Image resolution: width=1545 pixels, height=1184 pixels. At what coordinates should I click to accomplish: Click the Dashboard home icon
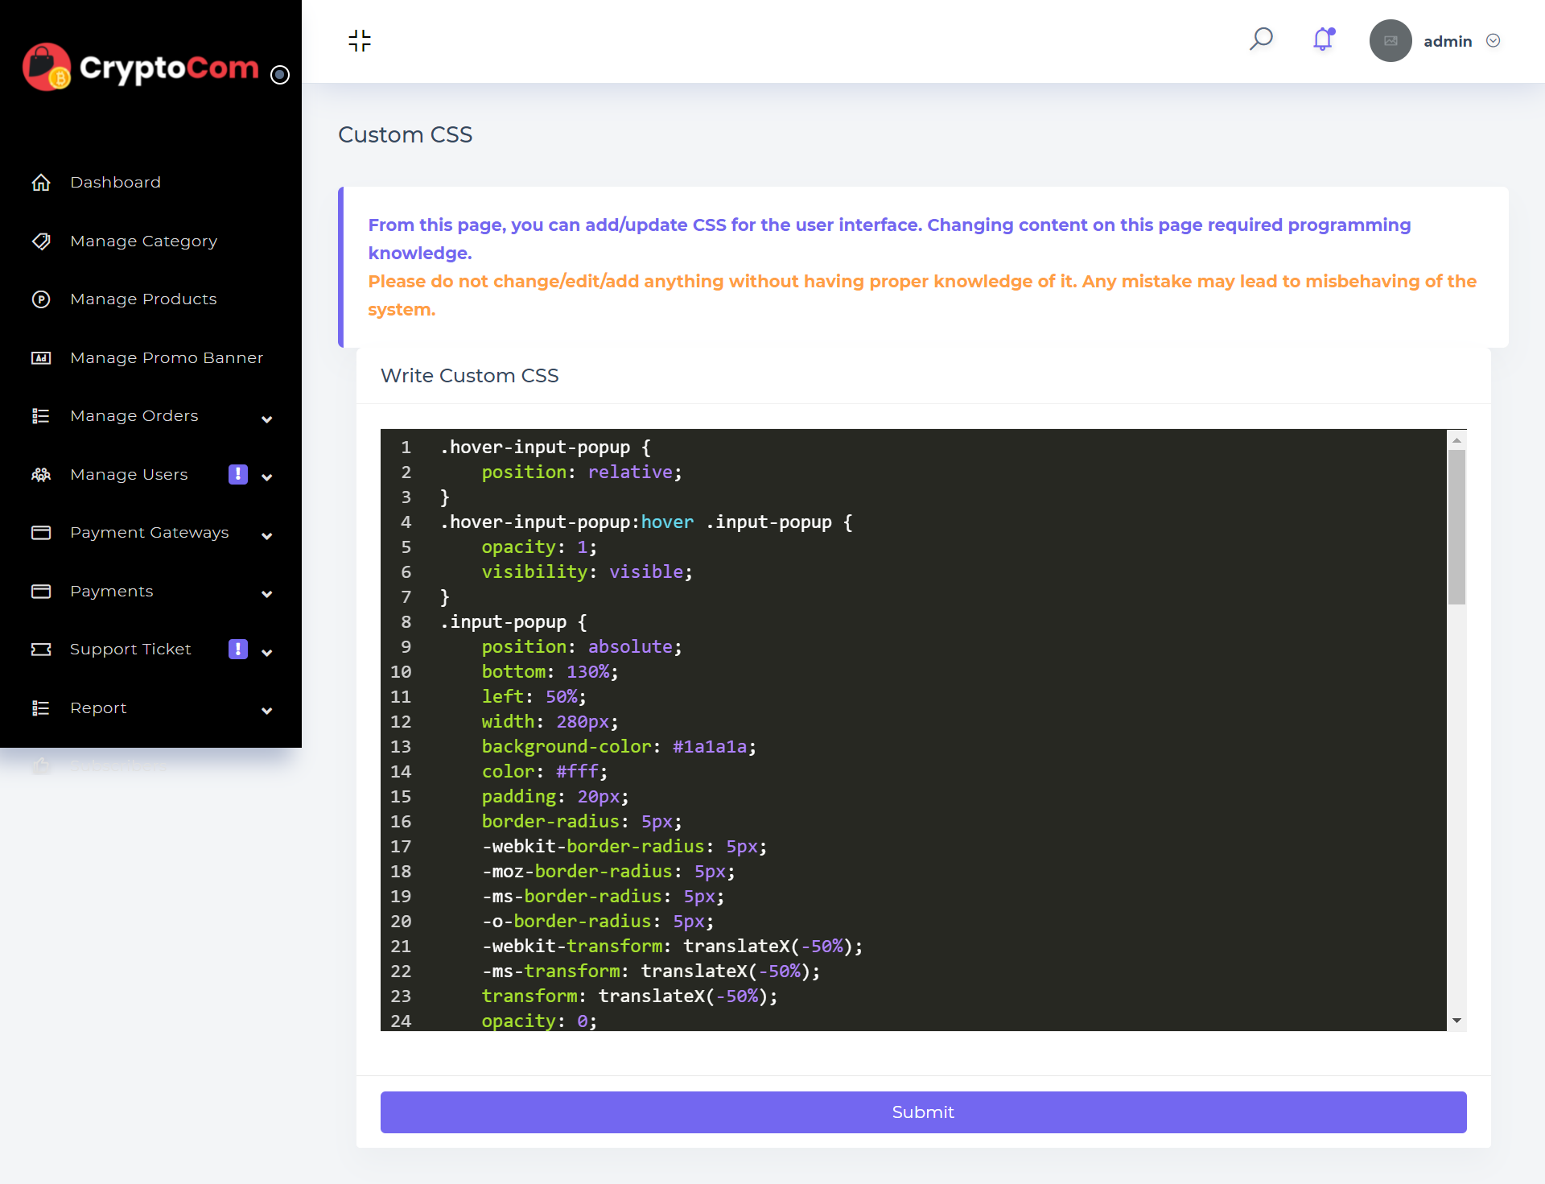[x=41, y=183]
